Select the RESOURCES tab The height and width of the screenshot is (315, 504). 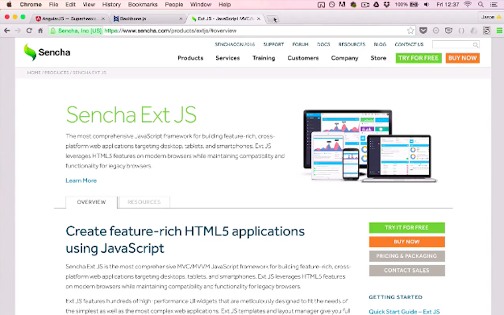(x=144, y=202)
